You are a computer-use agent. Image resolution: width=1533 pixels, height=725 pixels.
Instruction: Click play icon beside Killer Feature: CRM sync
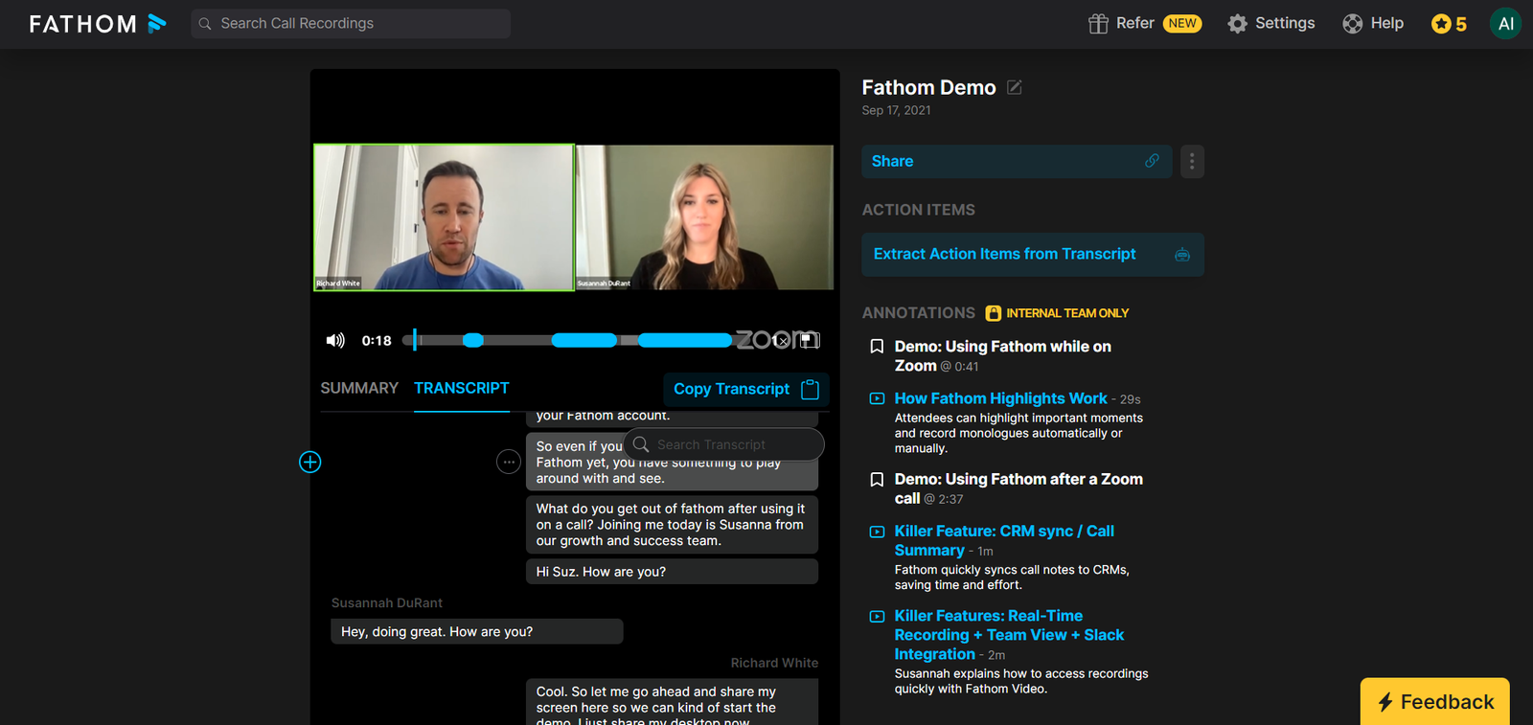[x=877, y=532]
